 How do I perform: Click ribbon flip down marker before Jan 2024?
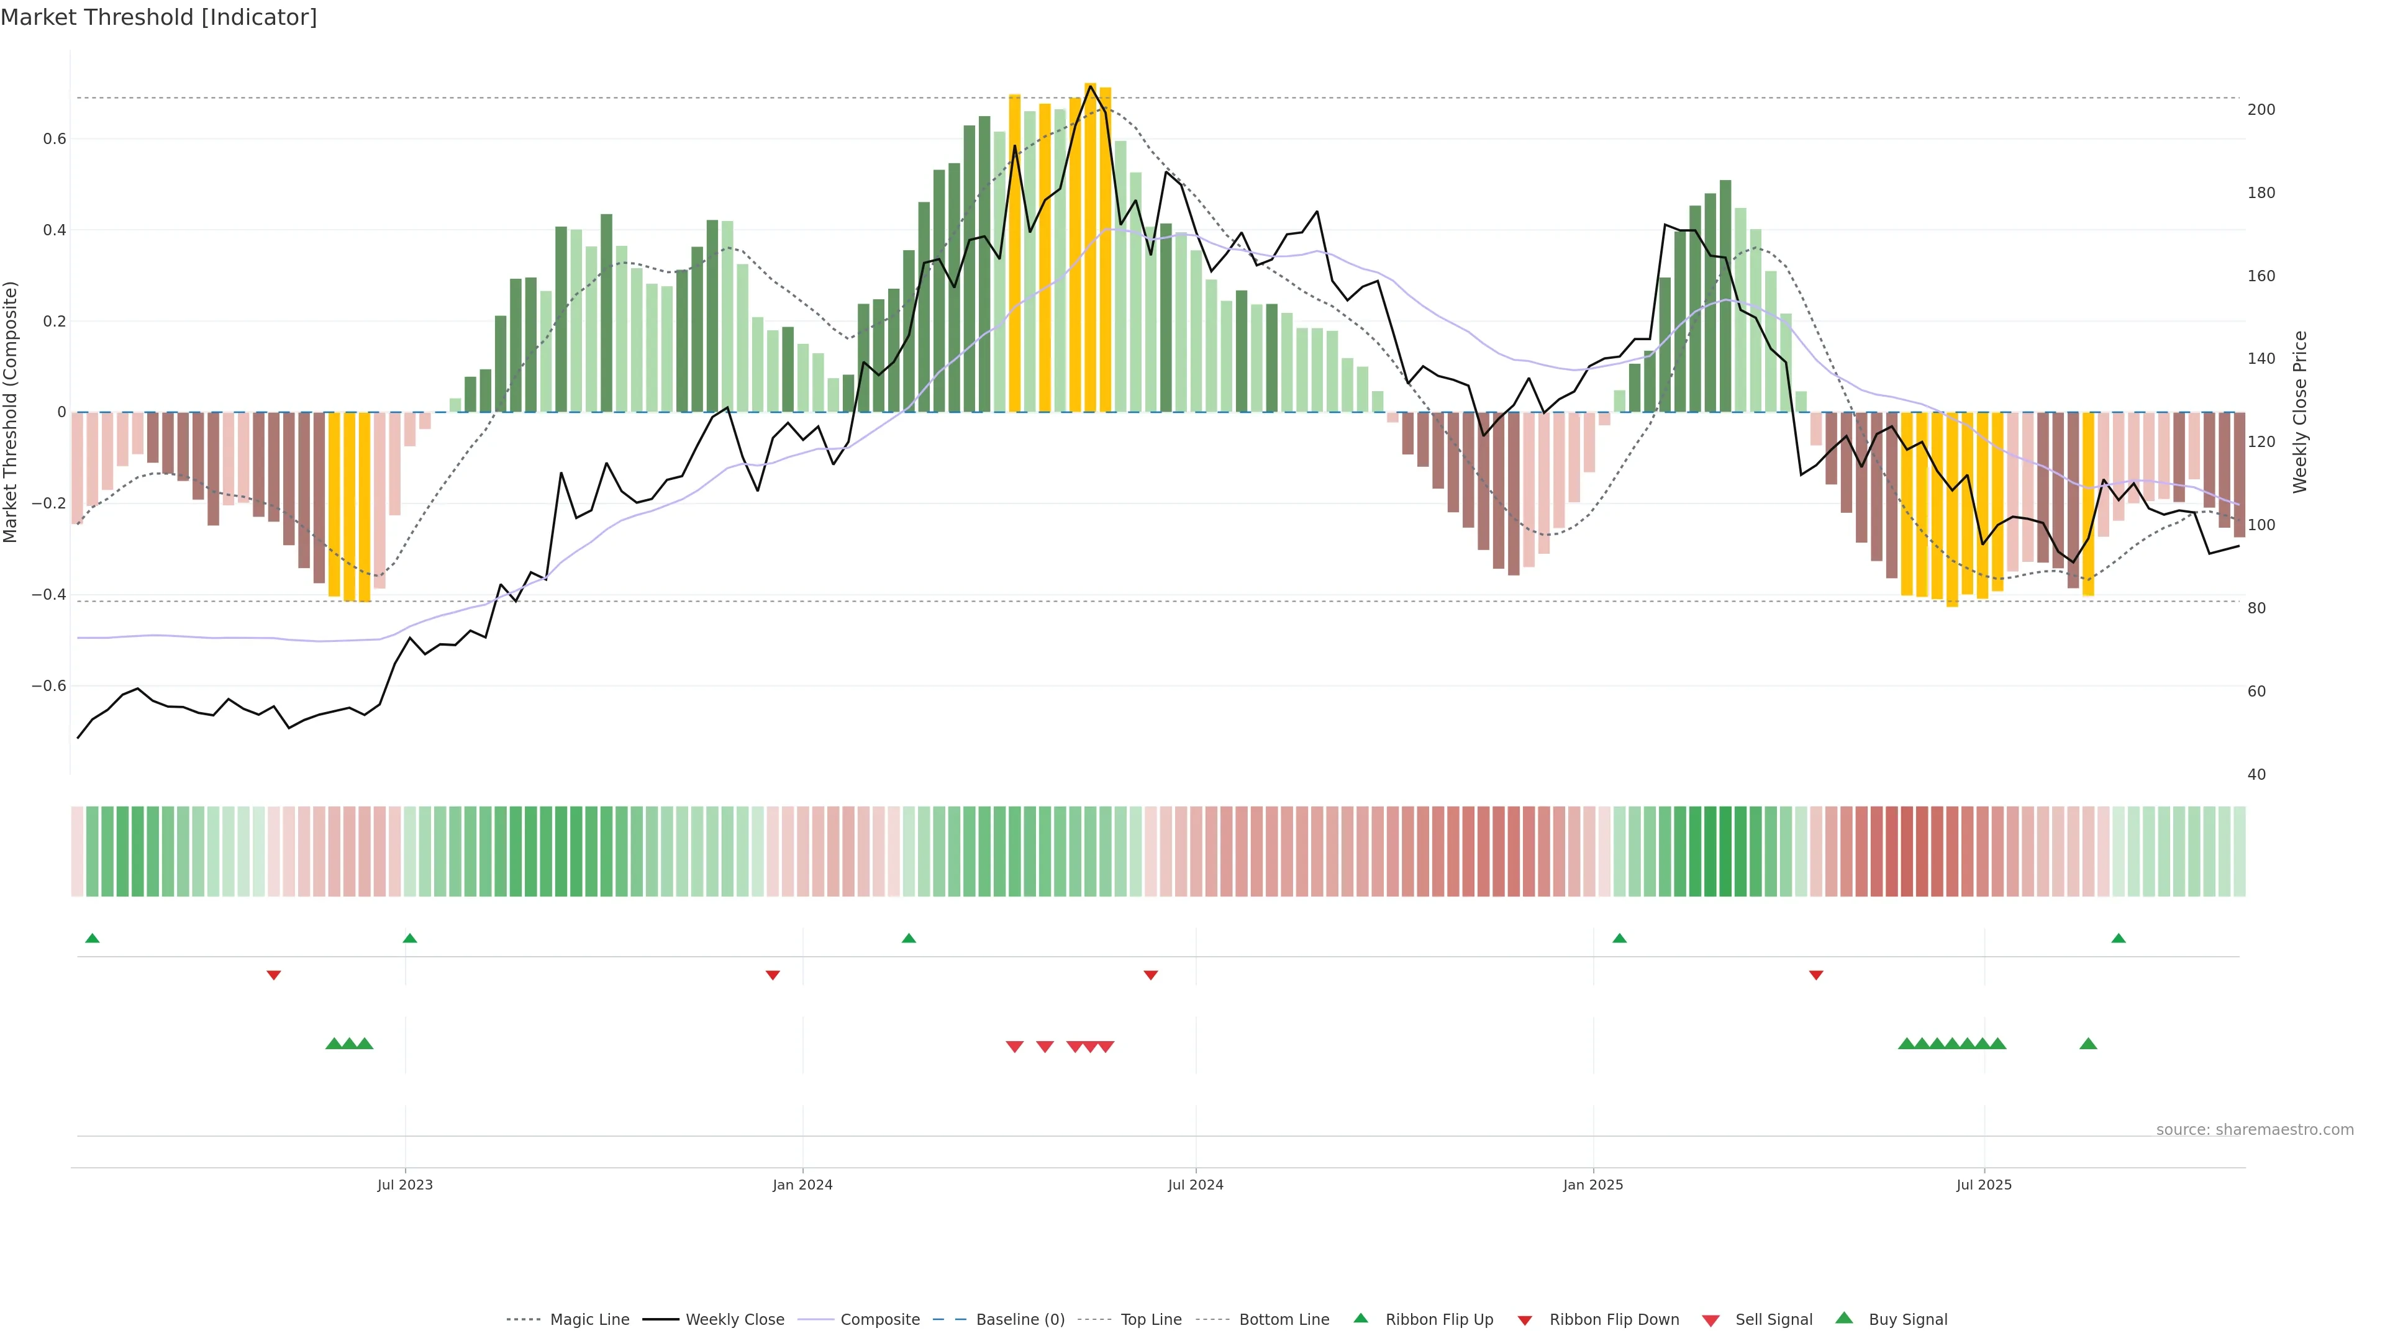[772, 975]
